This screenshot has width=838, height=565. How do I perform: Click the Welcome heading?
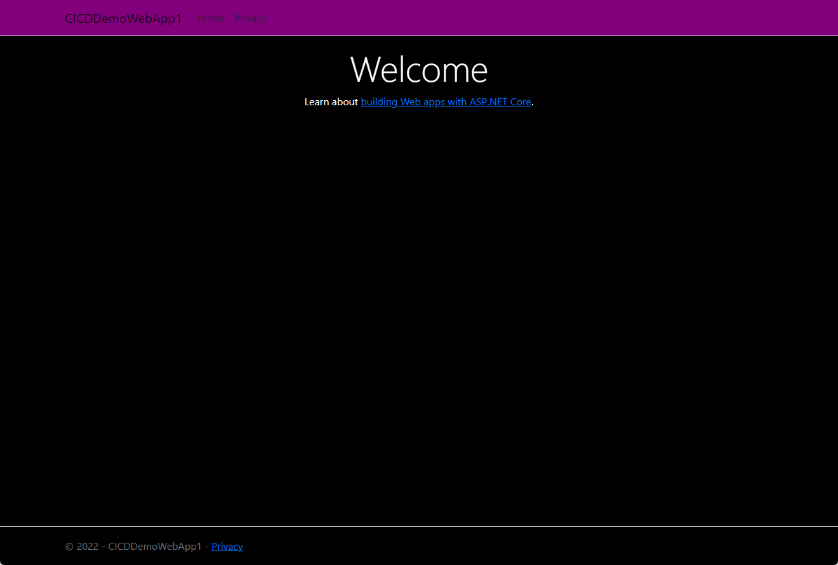tap(418, 69)
